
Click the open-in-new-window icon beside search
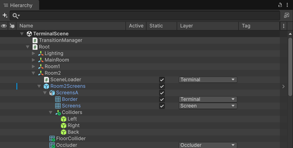tap(286, 15)
